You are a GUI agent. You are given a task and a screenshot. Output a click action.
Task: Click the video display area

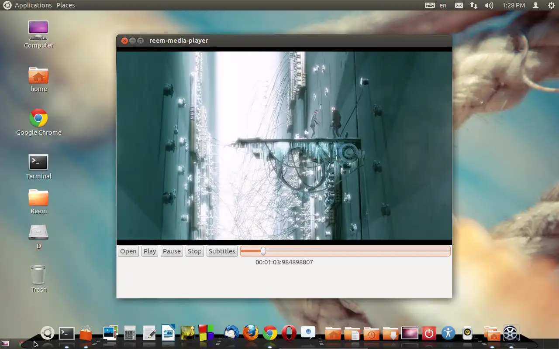(284, 146)
